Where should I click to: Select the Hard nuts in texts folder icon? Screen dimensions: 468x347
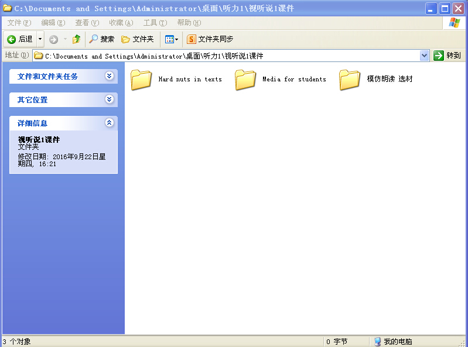point(141,80)
